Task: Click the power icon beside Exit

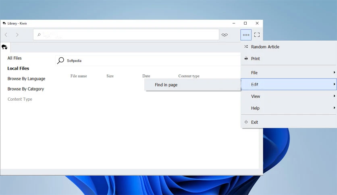Action: [246, 122]
